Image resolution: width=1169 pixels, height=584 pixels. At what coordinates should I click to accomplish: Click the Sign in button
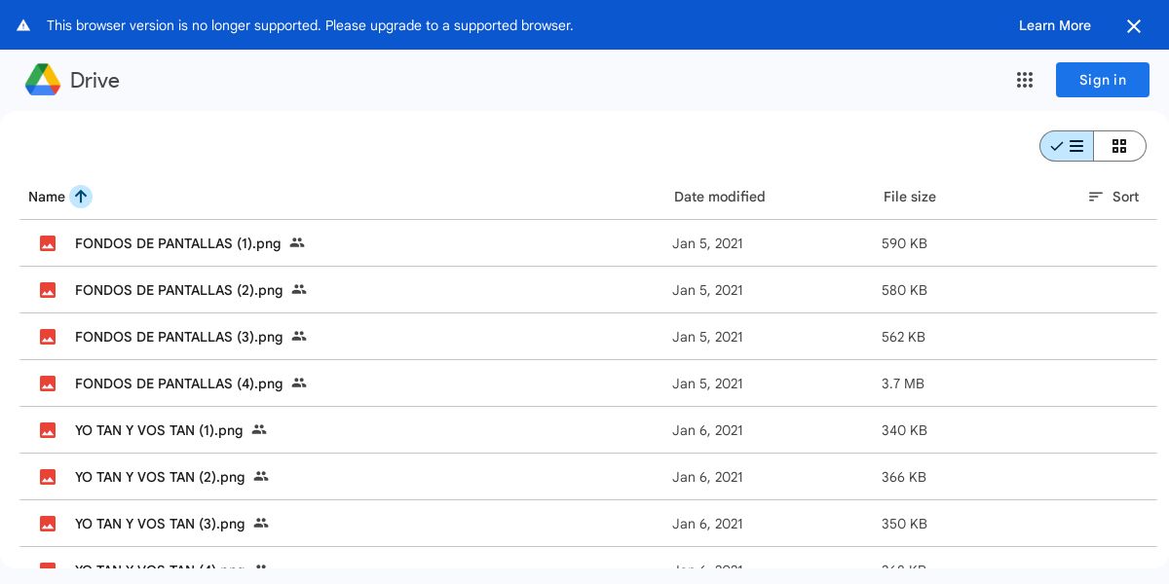coord(1103,80)
